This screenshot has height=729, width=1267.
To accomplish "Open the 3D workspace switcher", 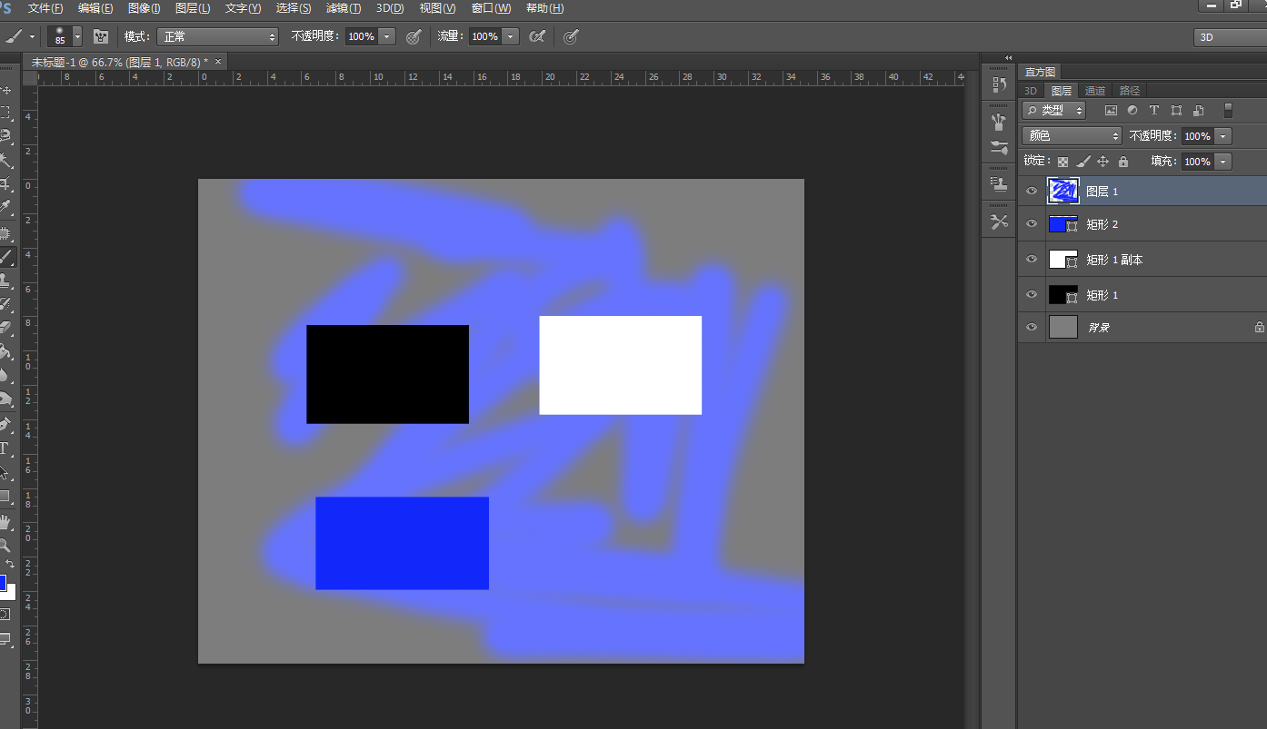I will click(1230, 37).
